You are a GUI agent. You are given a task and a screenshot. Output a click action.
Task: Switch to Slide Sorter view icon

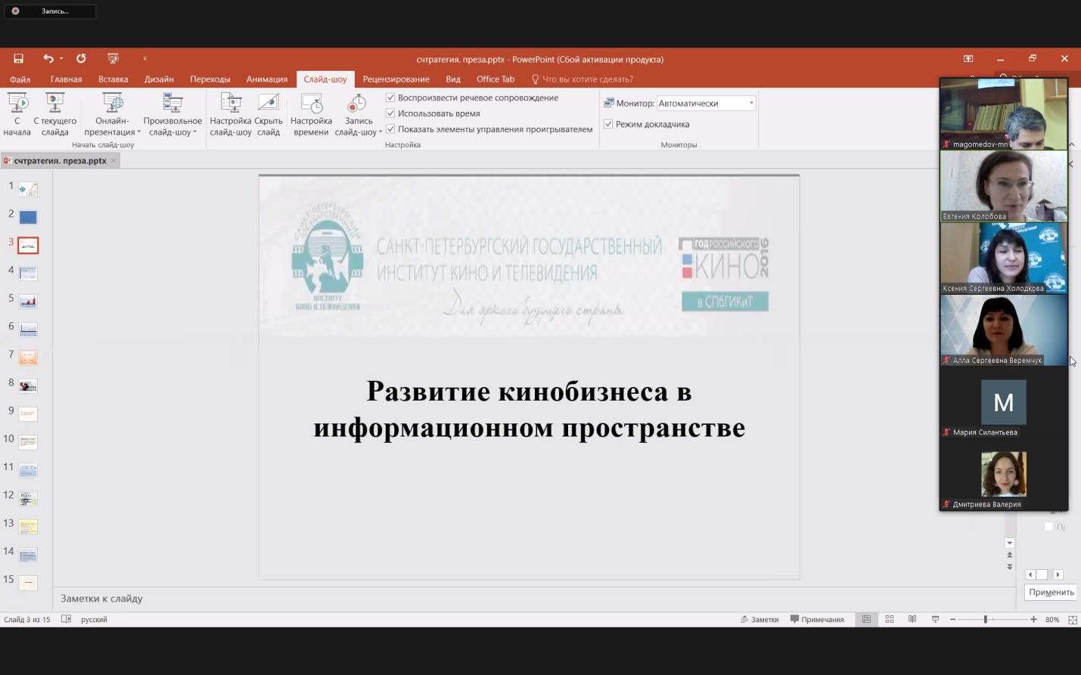click(x=890, y=619)
